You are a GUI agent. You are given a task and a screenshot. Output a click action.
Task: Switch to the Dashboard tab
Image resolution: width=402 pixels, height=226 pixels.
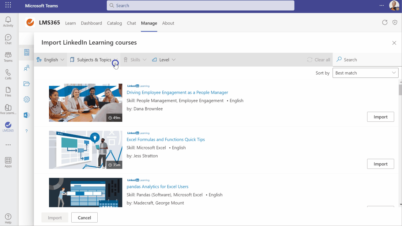[x=91, y=23]
